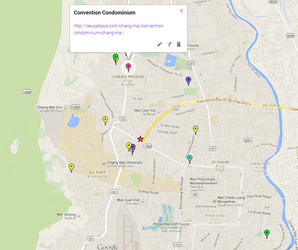
Task: Select the yellow marker near Huai Kaeo 3
Action: pos(105,120)
